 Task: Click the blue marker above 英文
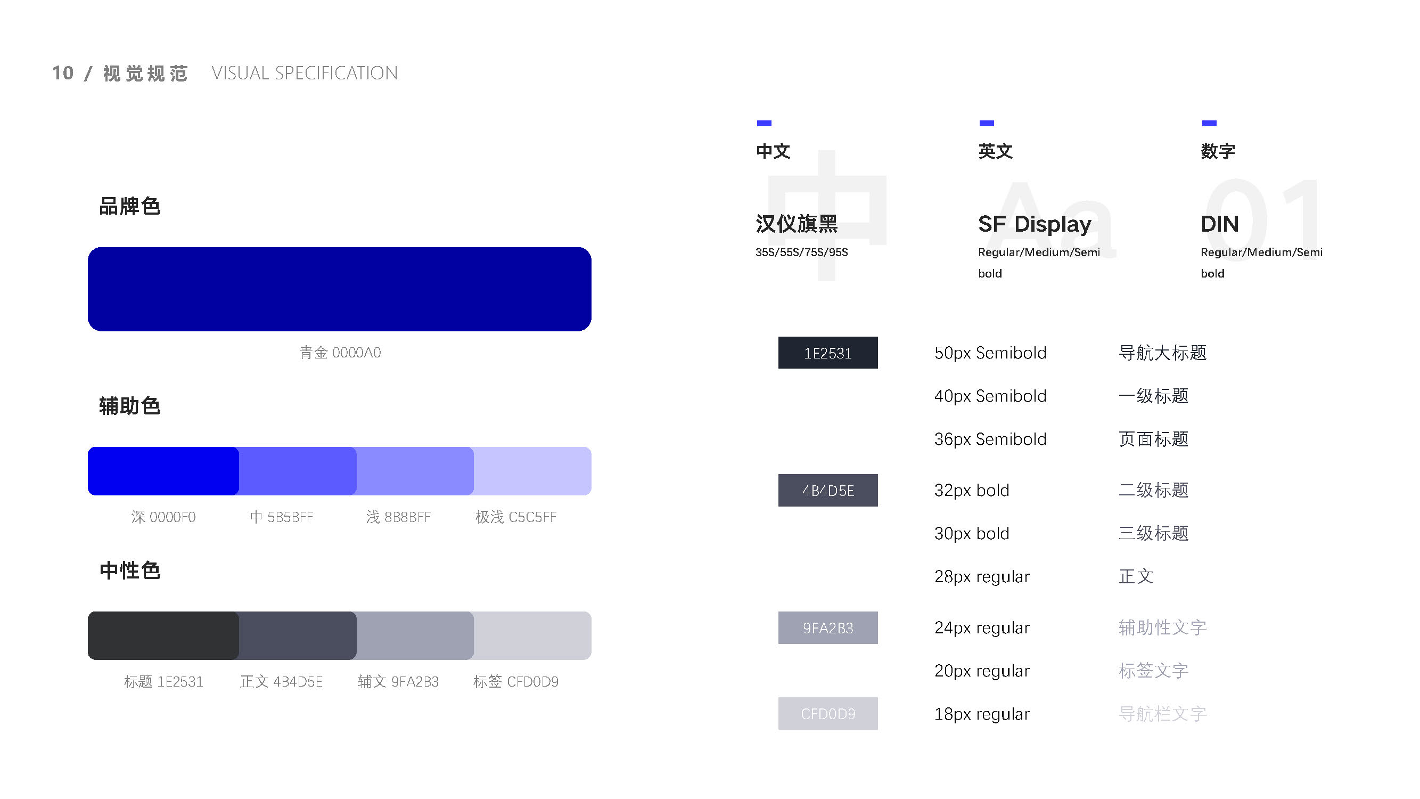pos(986,123)
